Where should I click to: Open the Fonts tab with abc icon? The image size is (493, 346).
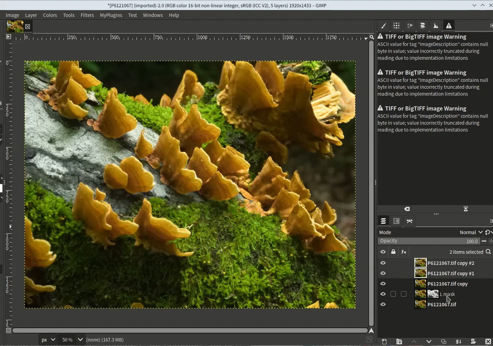pyautogui.click(x=410, y=26)
